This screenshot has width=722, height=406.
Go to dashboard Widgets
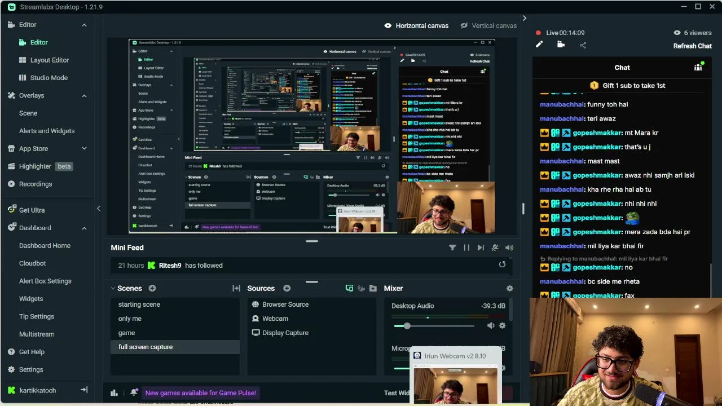tap(31, 299)
